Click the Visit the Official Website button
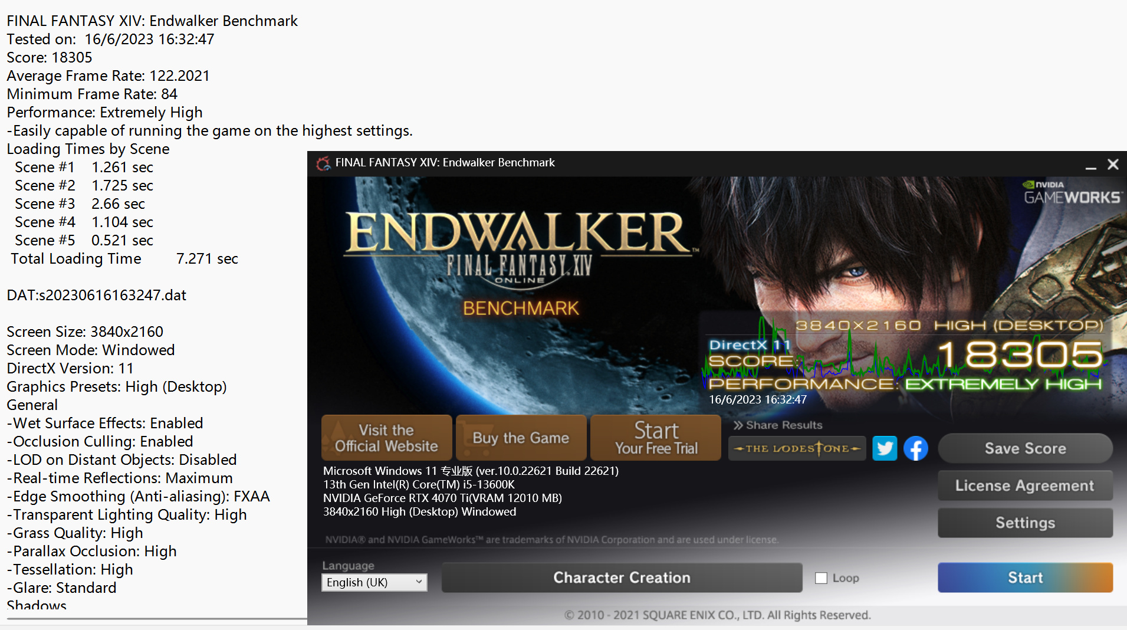Image resolution: width=1127 pixels, height=630 pixels. pyautogui.click(x=387, y=438)
